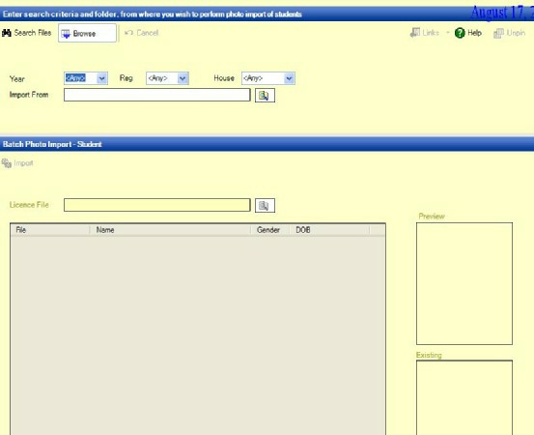
Task: Click the Browse button
Action: coord(87,33)
